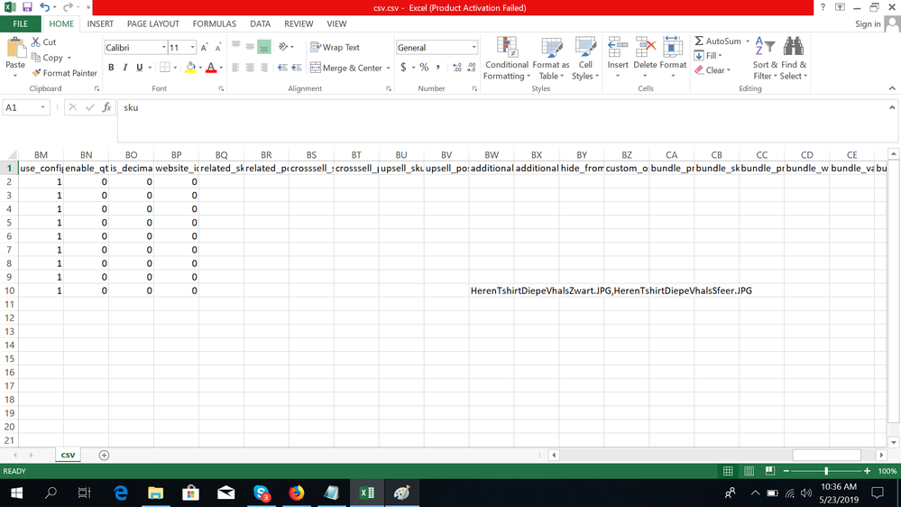The height and width of the screenshot is (507, 901).
Task: Switch to the PAGE LAYOUT tab
Action: tap(152, 24)
